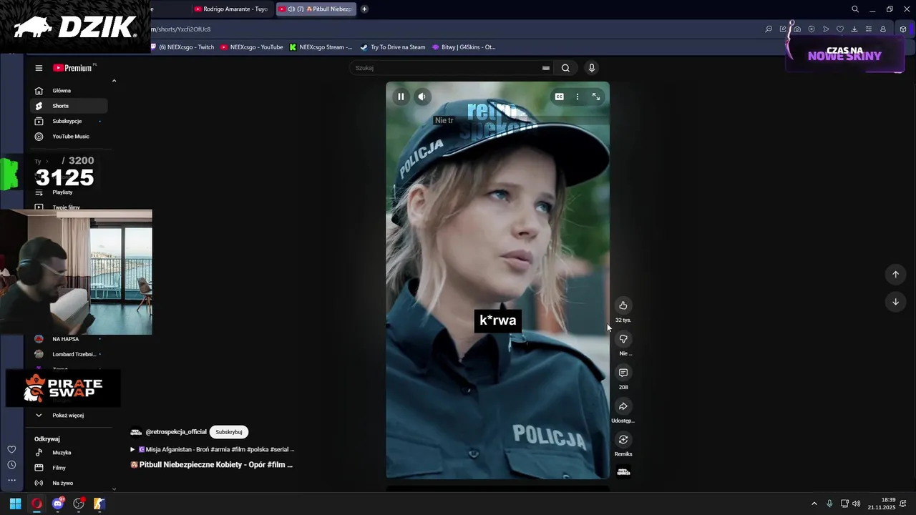Image resolution: width=916 pixels, height=515 pixels.
Task: Open NEEXcsgo - Twitch bookmark
Action: [x=182, y=47]
